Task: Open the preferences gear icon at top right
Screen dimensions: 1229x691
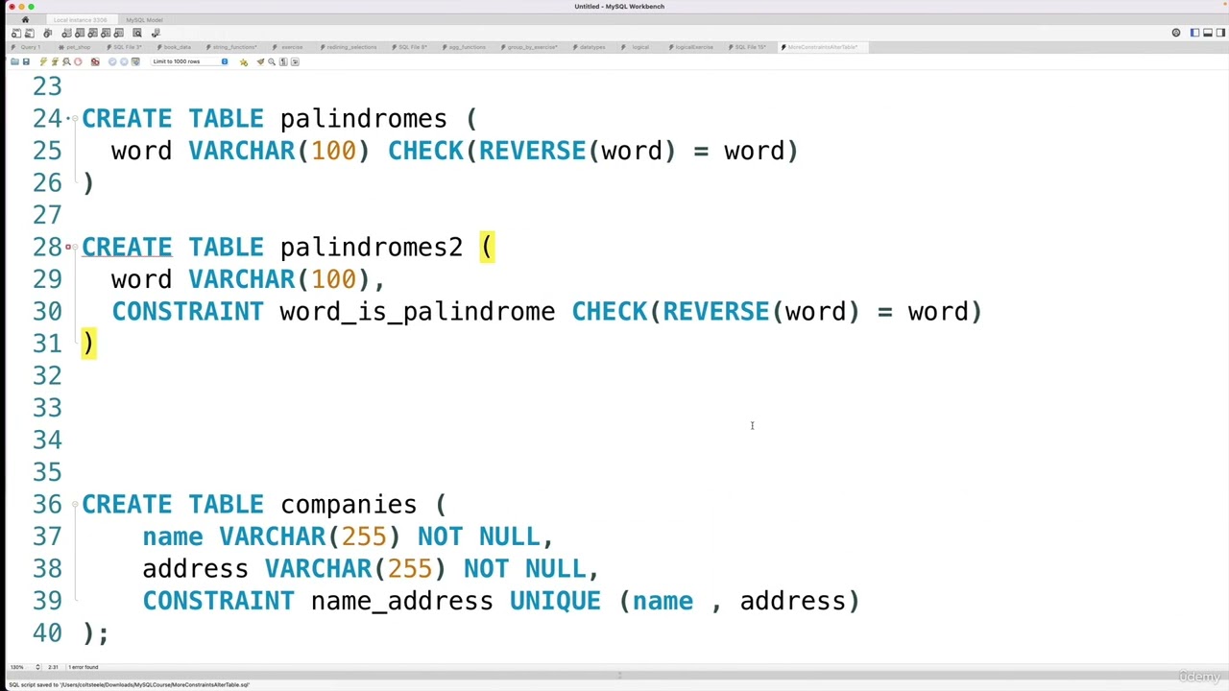Action: point(1176,33)
